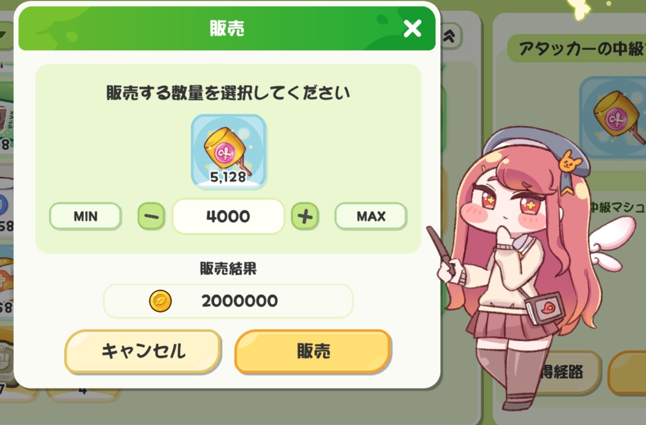Screen dimensions: 646x425
Task: Click the 販売する数量を選択してください prompt text
Action: click(228, 93)
